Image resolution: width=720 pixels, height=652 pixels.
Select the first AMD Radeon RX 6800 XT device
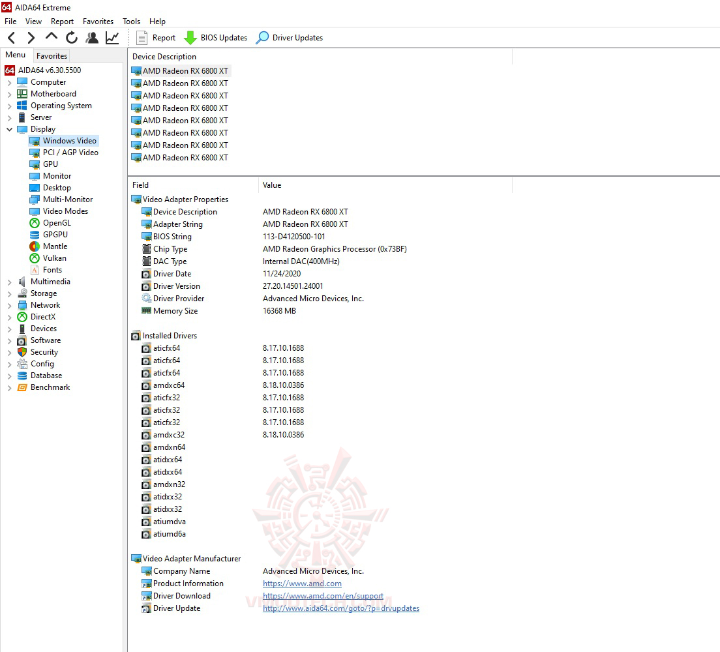180,70
